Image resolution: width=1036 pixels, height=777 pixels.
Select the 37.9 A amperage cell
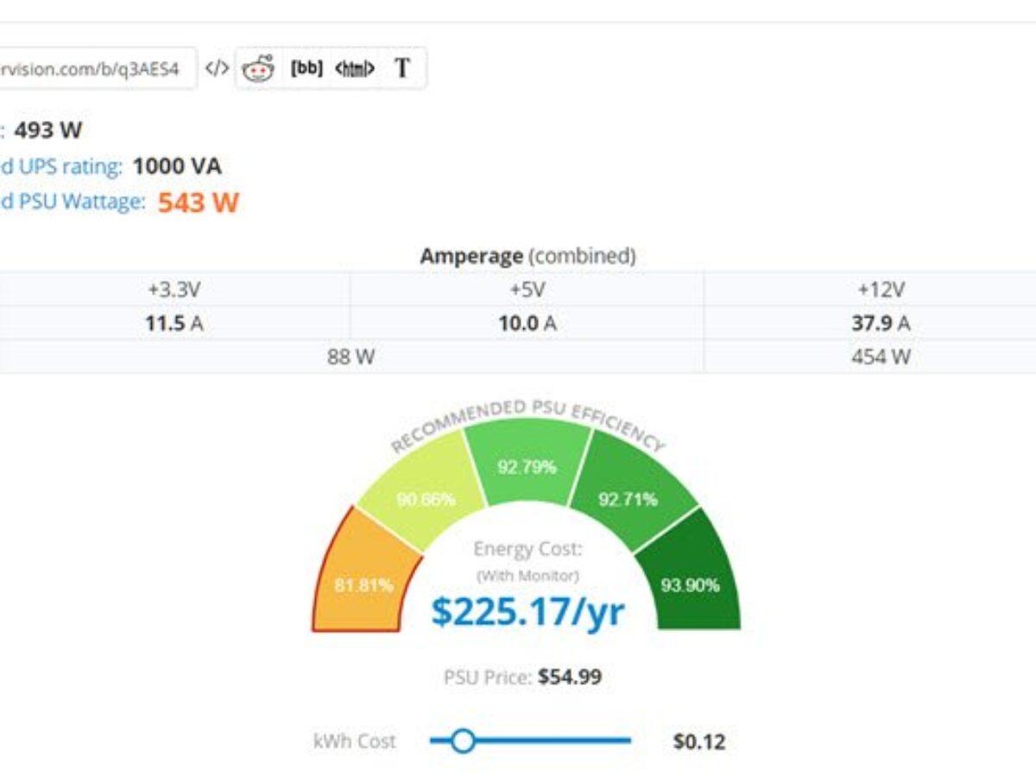point(881,324)
